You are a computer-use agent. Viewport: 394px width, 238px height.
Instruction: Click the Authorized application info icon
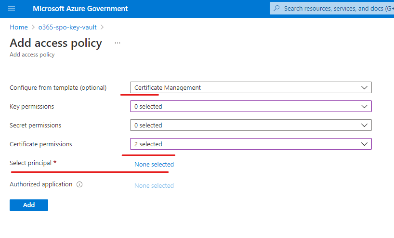point(79,184)
